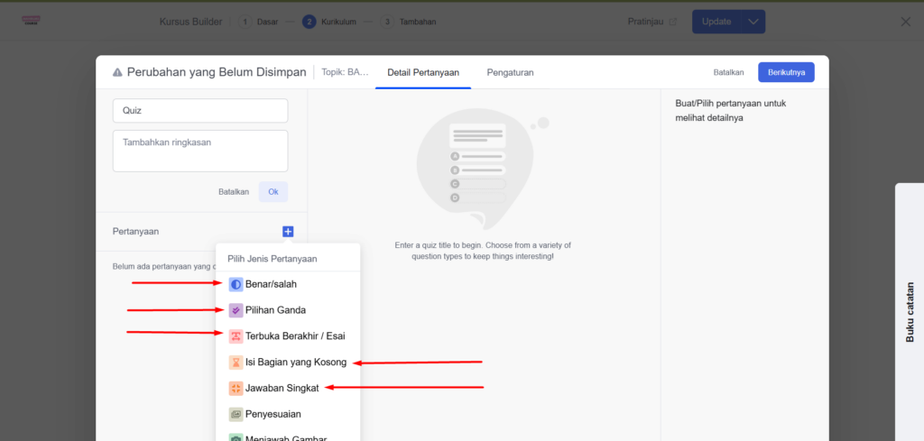Screen dimensions: 924x441
Task: Open the Detail Pertanyaan tab
Action: click(423, 72)
